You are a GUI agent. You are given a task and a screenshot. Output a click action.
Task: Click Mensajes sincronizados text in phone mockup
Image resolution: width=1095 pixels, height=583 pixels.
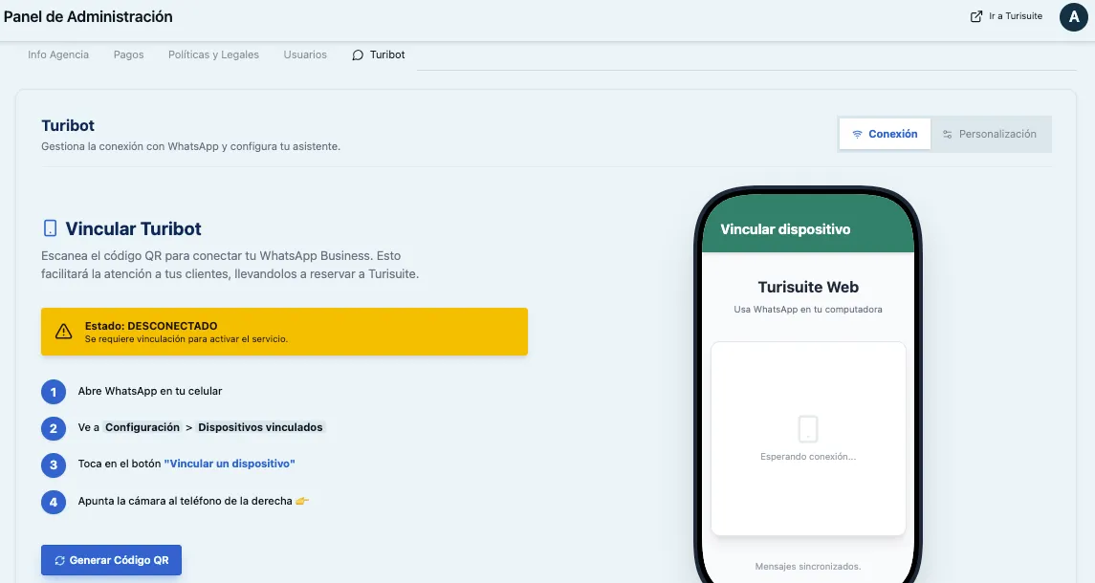point(808,566)
